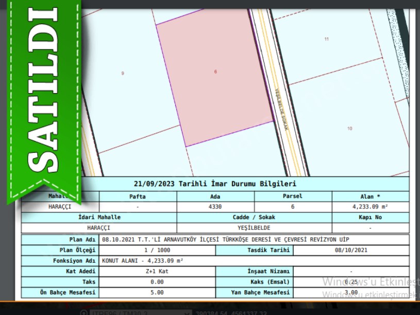Click the location pin icon beside coordinate dropdown
The height and width of the screenshot is (315, 420).
84,312
